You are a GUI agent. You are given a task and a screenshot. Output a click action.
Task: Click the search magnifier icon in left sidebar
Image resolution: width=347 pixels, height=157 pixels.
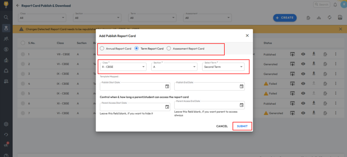[x=6, y=17]
